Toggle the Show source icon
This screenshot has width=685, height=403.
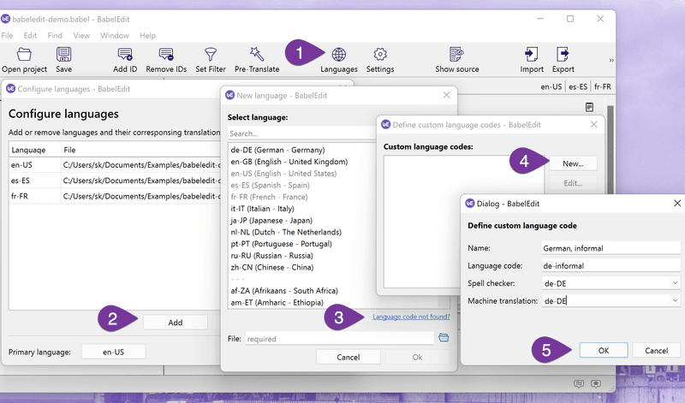click(x=456, y=55)
